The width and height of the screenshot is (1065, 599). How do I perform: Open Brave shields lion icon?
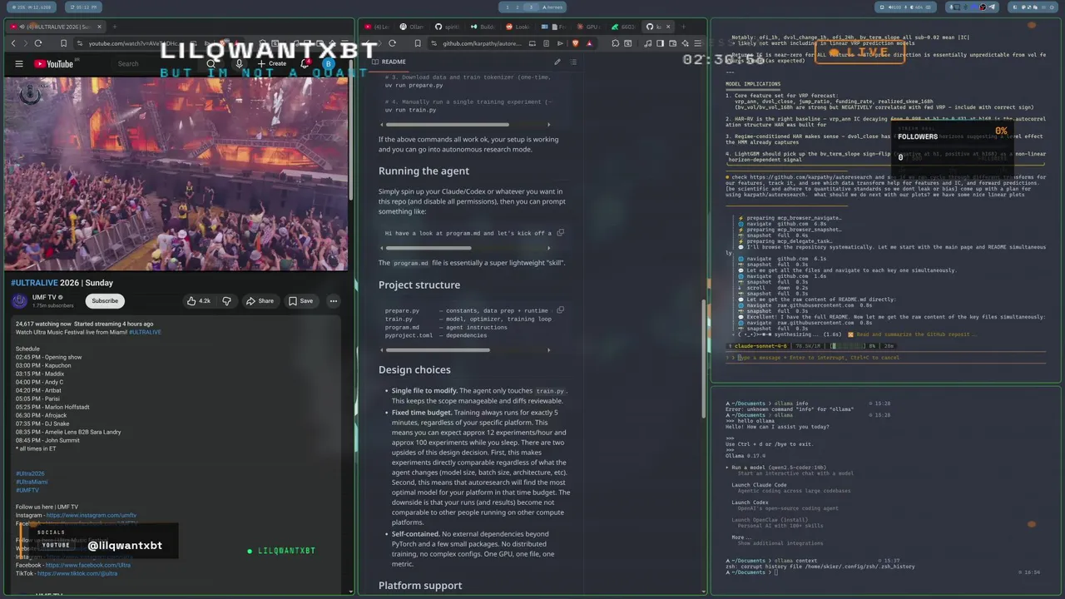click(x=575, y=43)
